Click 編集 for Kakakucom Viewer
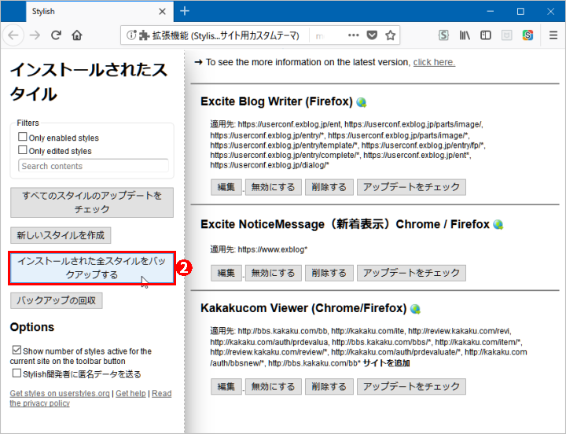The height and width of the screenshot is (434, 566). point(226,386)
